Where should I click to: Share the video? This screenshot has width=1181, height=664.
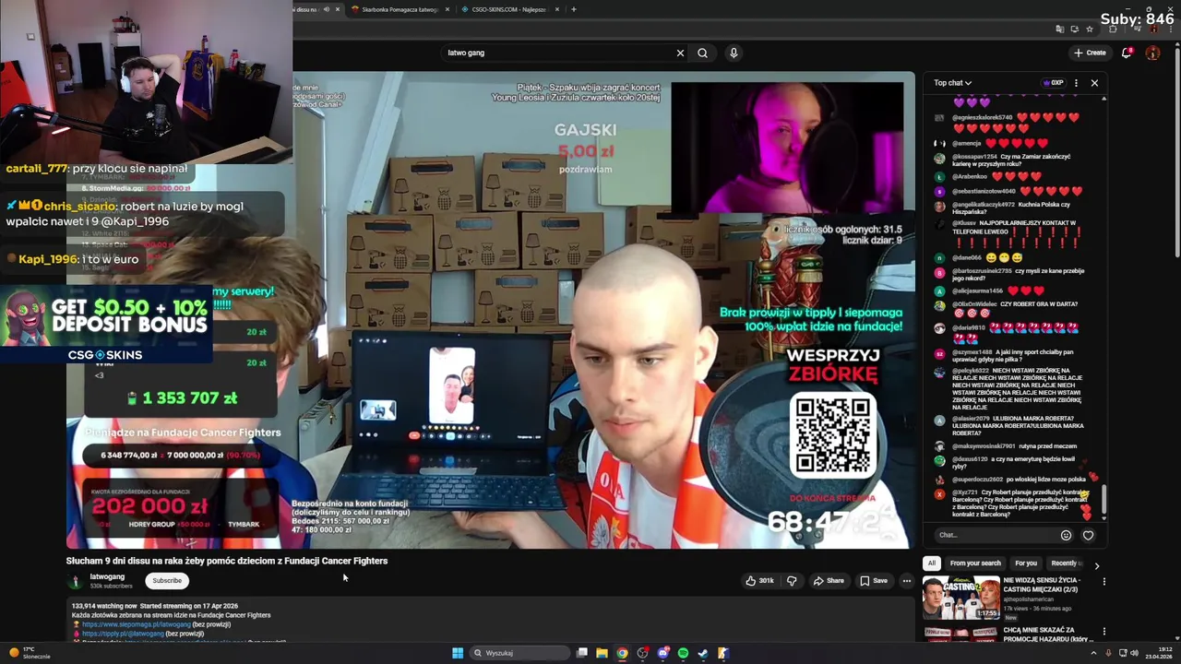click(x=828, y=581)
